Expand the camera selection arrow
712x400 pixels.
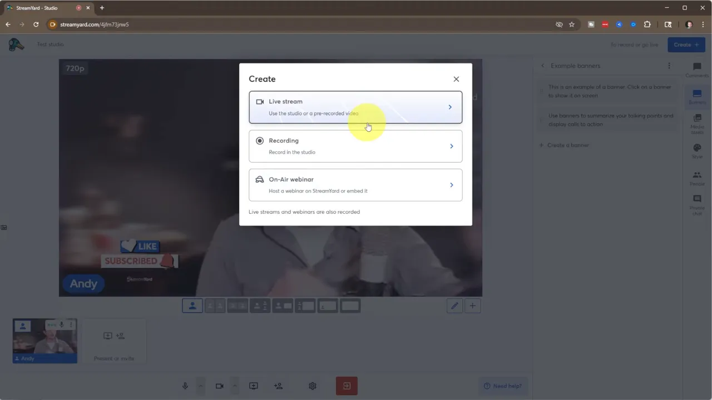pyautogui.click(x=234, y=386)
